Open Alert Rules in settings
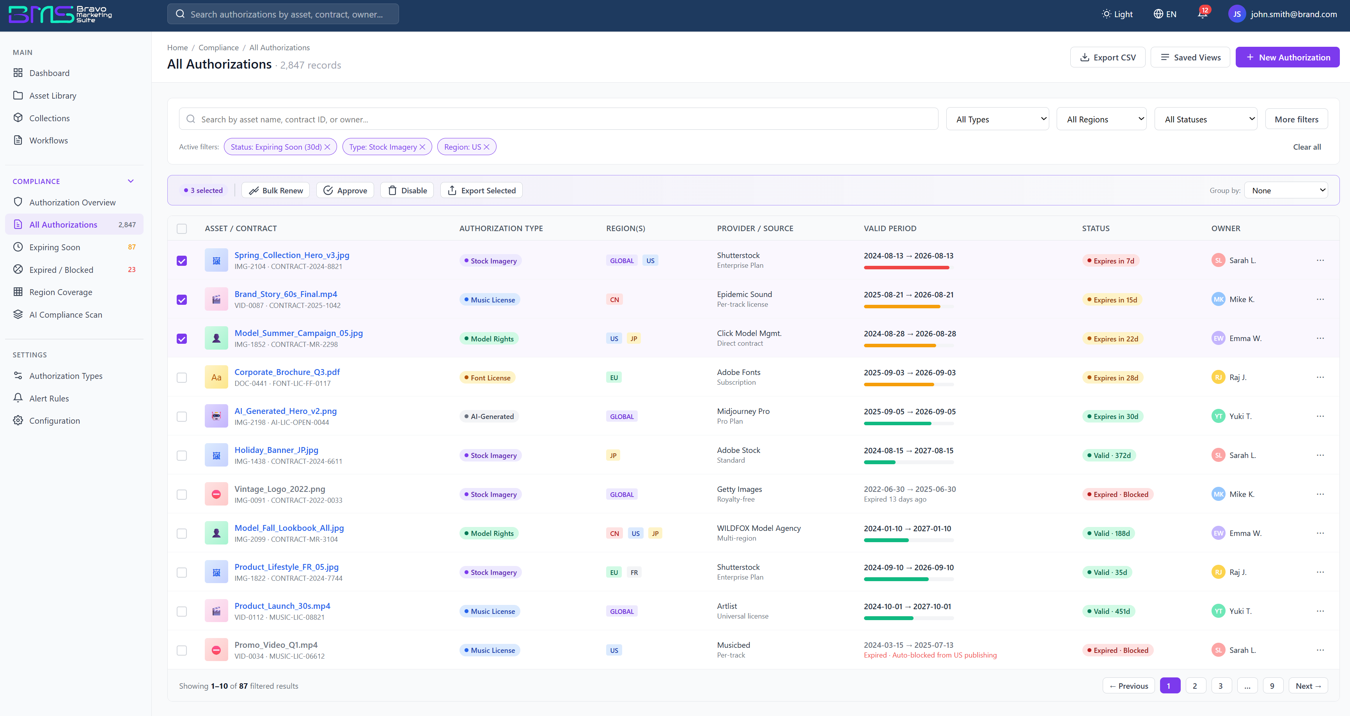 75,398
